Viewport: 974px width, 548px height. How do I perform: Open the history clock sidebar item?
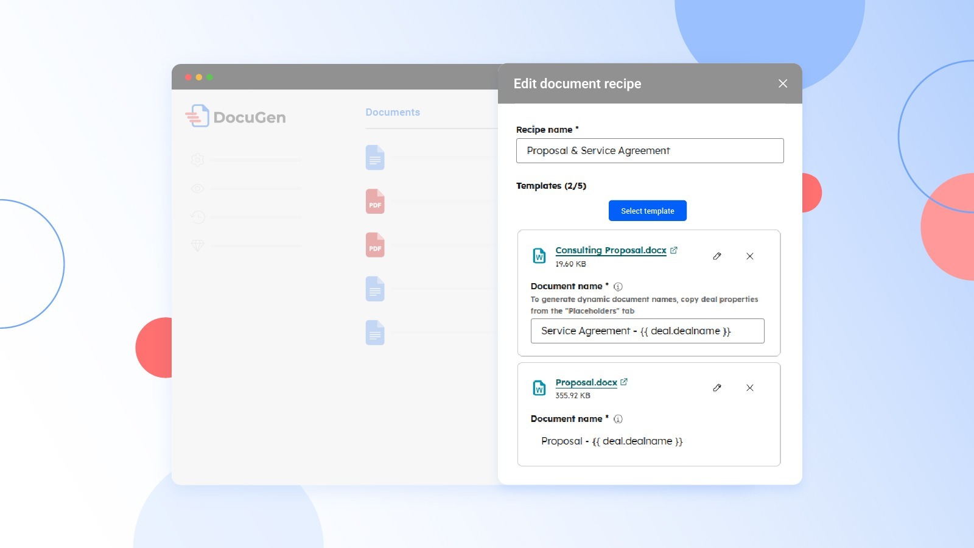[197, 217]
